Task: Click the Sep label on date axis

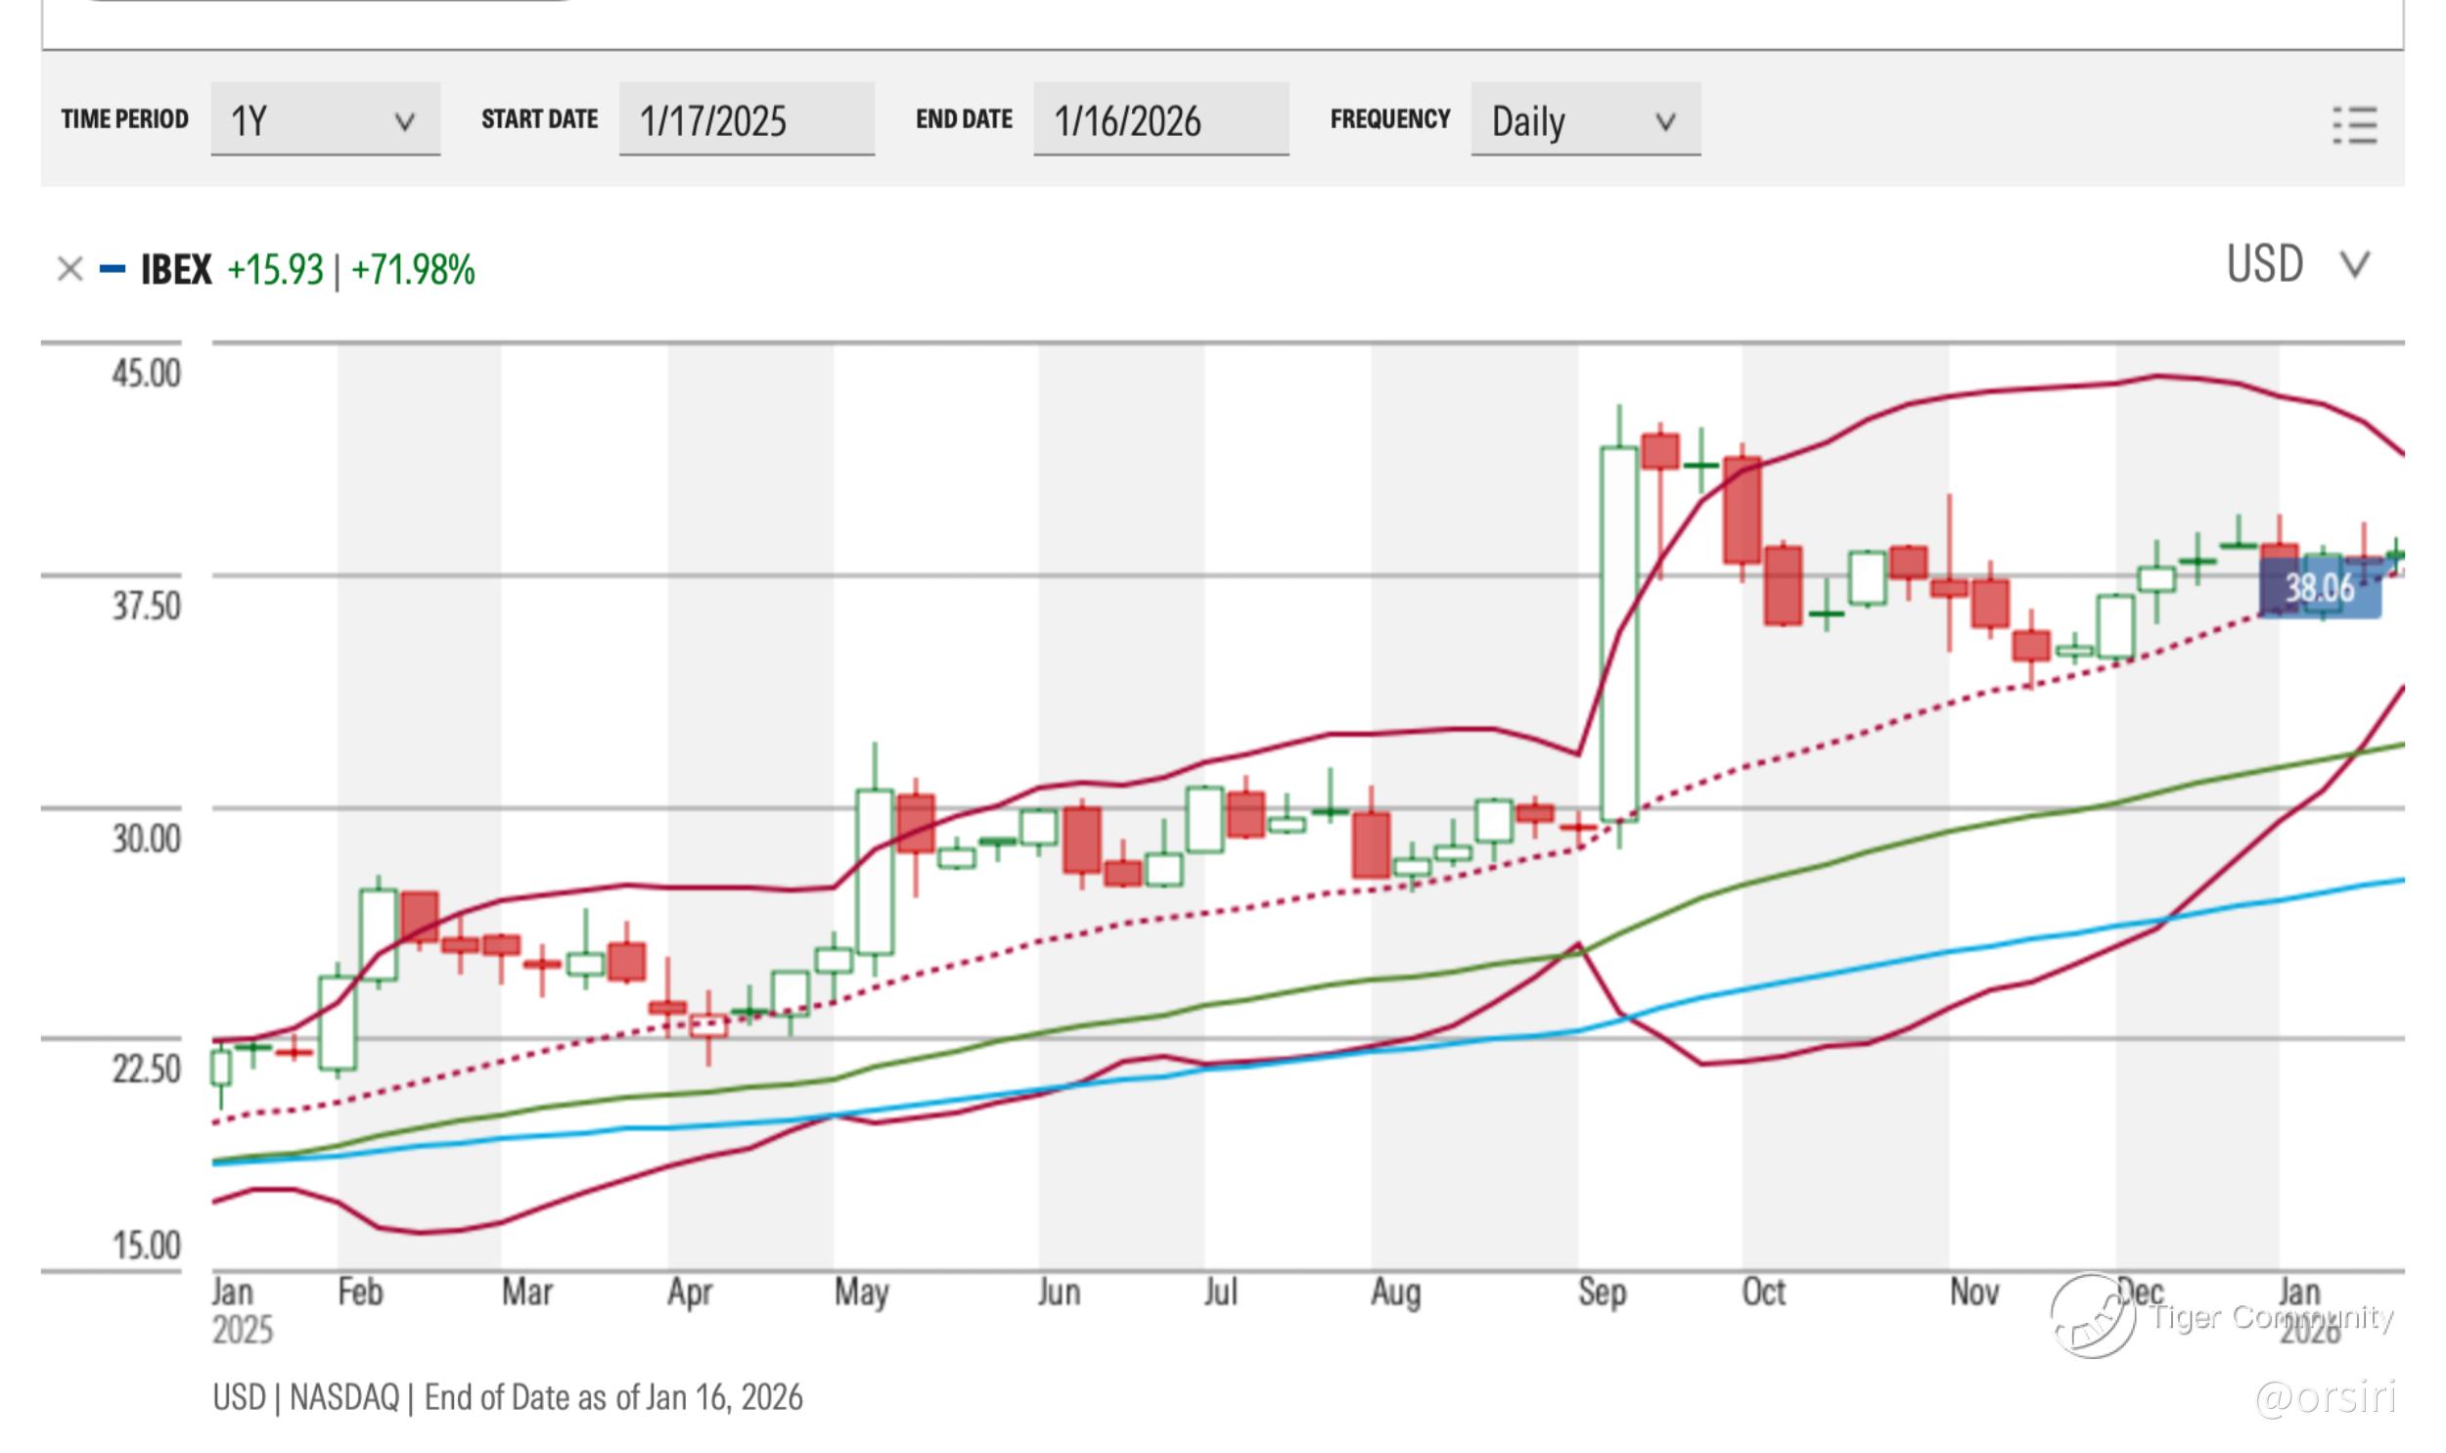Action: 1602,1293
